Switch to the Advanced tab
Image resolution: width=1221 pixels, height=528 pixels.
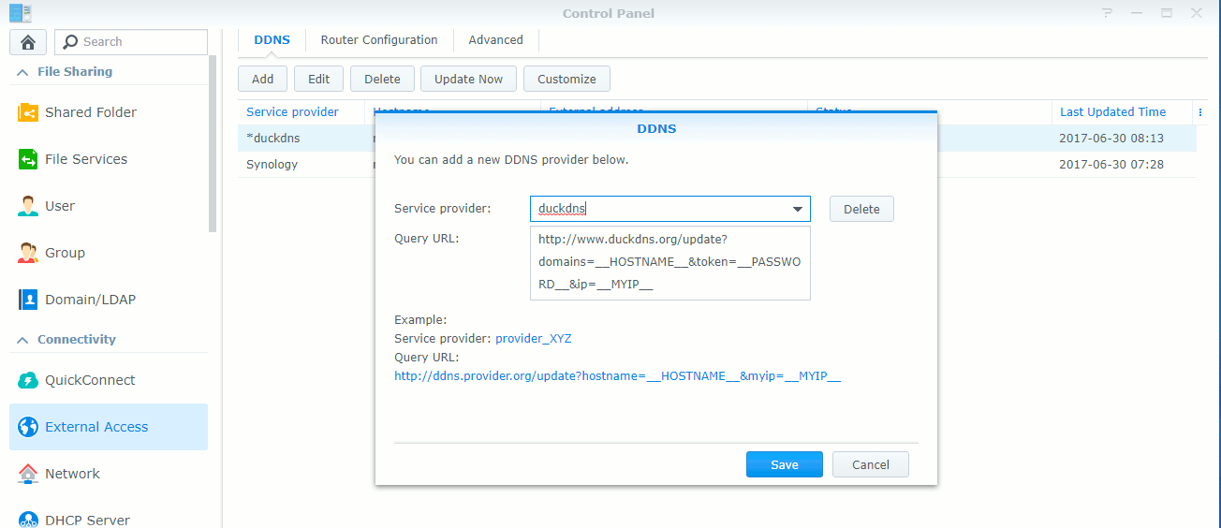click(495, 40)
